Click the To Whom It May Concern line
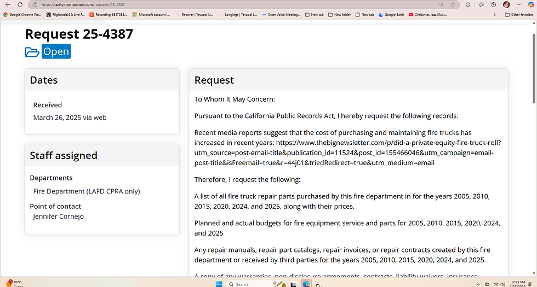This screenshot has height=287, width=537. click(x=235, y=99)
